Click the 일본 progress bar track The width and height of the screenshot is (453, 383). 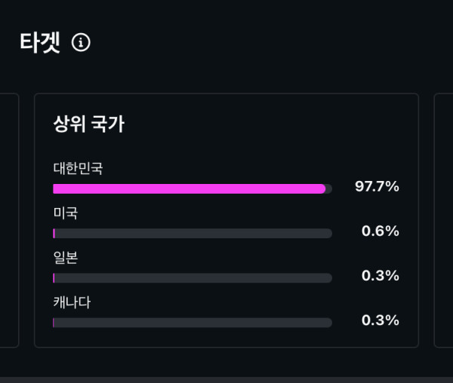pos(193,278)
